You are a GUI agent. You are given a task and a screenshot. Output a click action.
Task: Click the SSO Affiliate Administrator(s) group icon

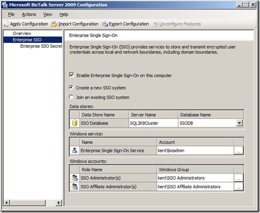point(75,186)
